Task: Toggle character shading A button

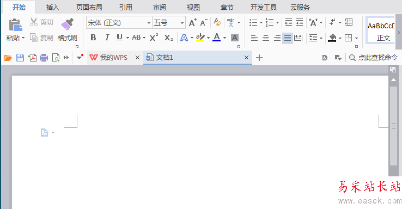Action: click(x=235, y=38)
